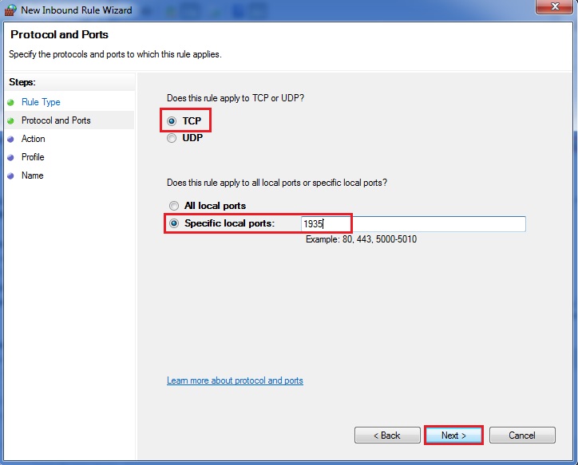
Task: Close the New Inbound Rule Wizard window
Action: coord(553,8)
